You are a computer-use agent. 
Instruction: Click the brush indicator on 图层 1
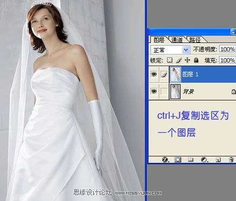click(x=164, y=74)
